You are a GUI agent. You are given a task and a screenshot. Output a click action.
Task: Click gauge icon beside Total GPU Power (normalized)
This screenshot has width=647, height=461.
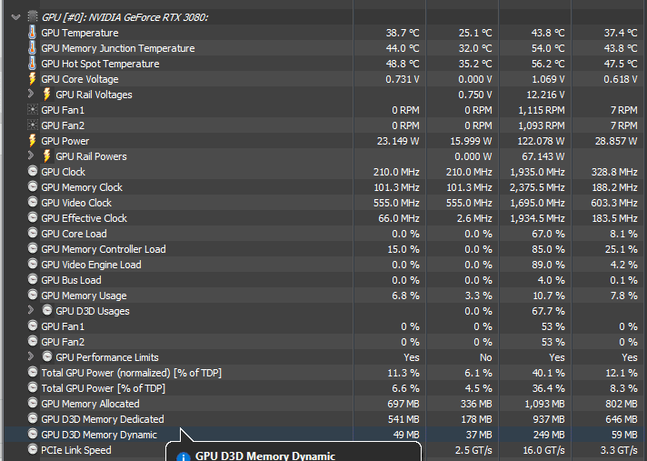[33, 372]
